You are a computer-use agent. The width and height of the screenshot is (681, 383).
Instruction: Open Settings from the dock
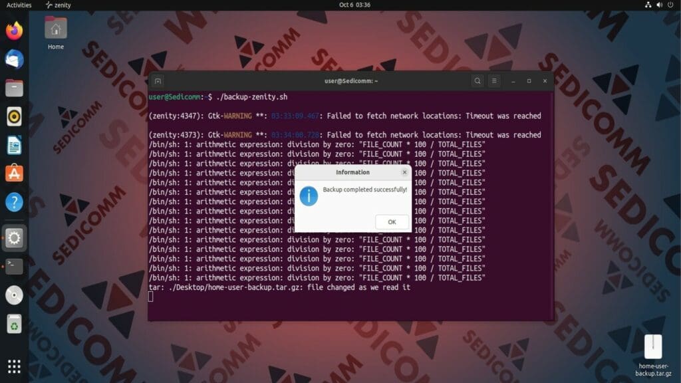pos(13,237)
